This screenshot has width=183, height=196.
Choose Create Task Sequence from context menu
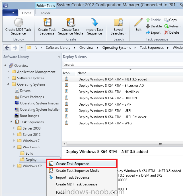[82, 163]
